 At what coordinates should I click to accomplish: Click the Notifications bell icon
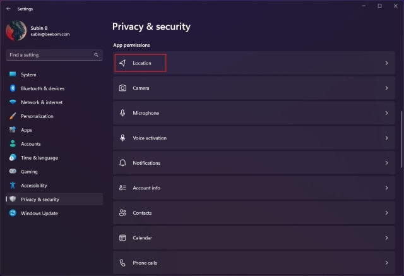[x=122, y=163]
